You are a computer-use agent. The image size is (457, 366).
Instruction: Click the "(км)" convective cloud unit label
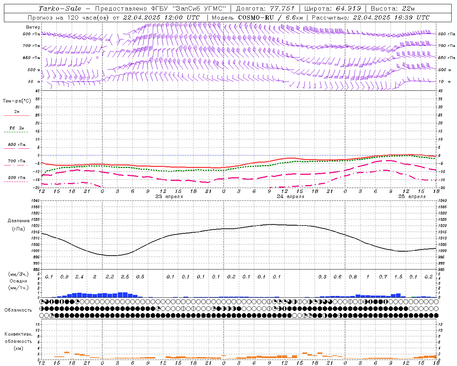(x=19, y=348)
